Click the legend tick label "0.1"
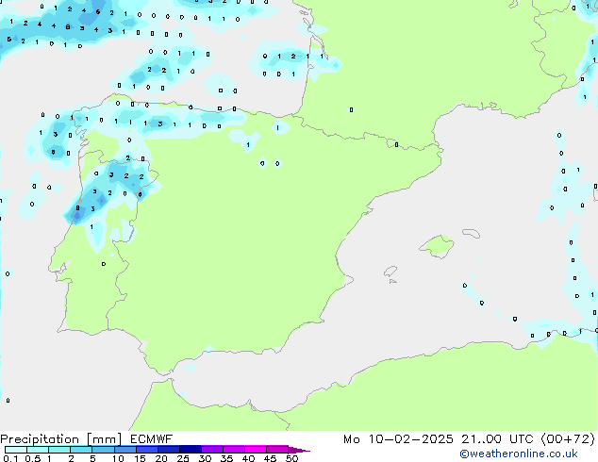Screen dimensions: 598x462 tap(10, 458)
